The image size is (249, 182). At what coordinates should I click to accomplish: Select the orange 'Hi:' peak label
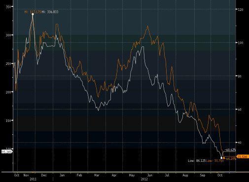tap(33, 12)
